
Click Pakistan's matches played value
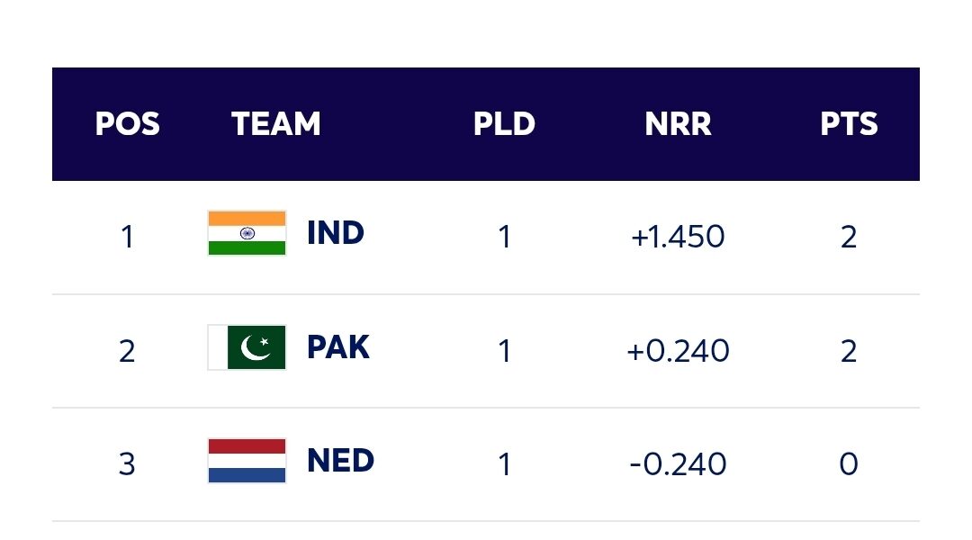point(504,351)
